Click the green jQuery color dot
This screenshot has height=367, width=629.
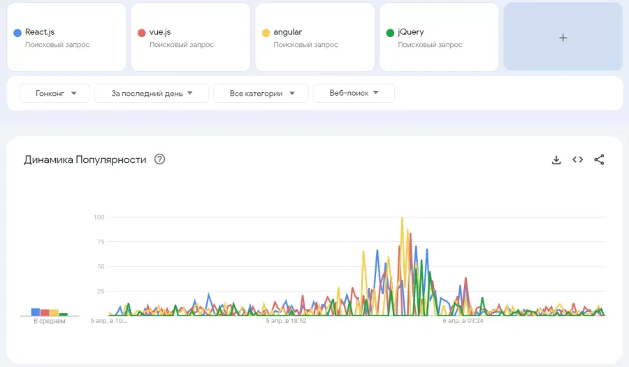390,33
